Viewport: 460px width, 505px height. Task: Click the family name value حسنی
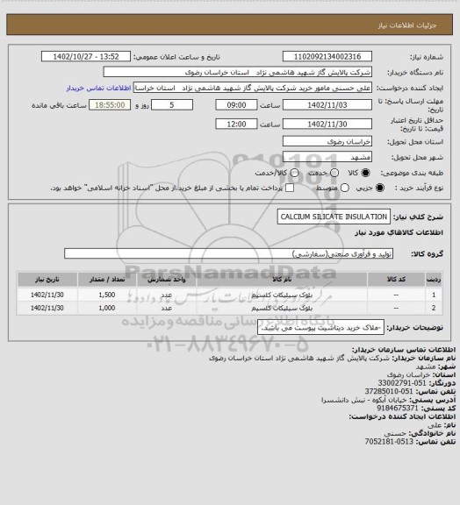[x=395, y=433]
